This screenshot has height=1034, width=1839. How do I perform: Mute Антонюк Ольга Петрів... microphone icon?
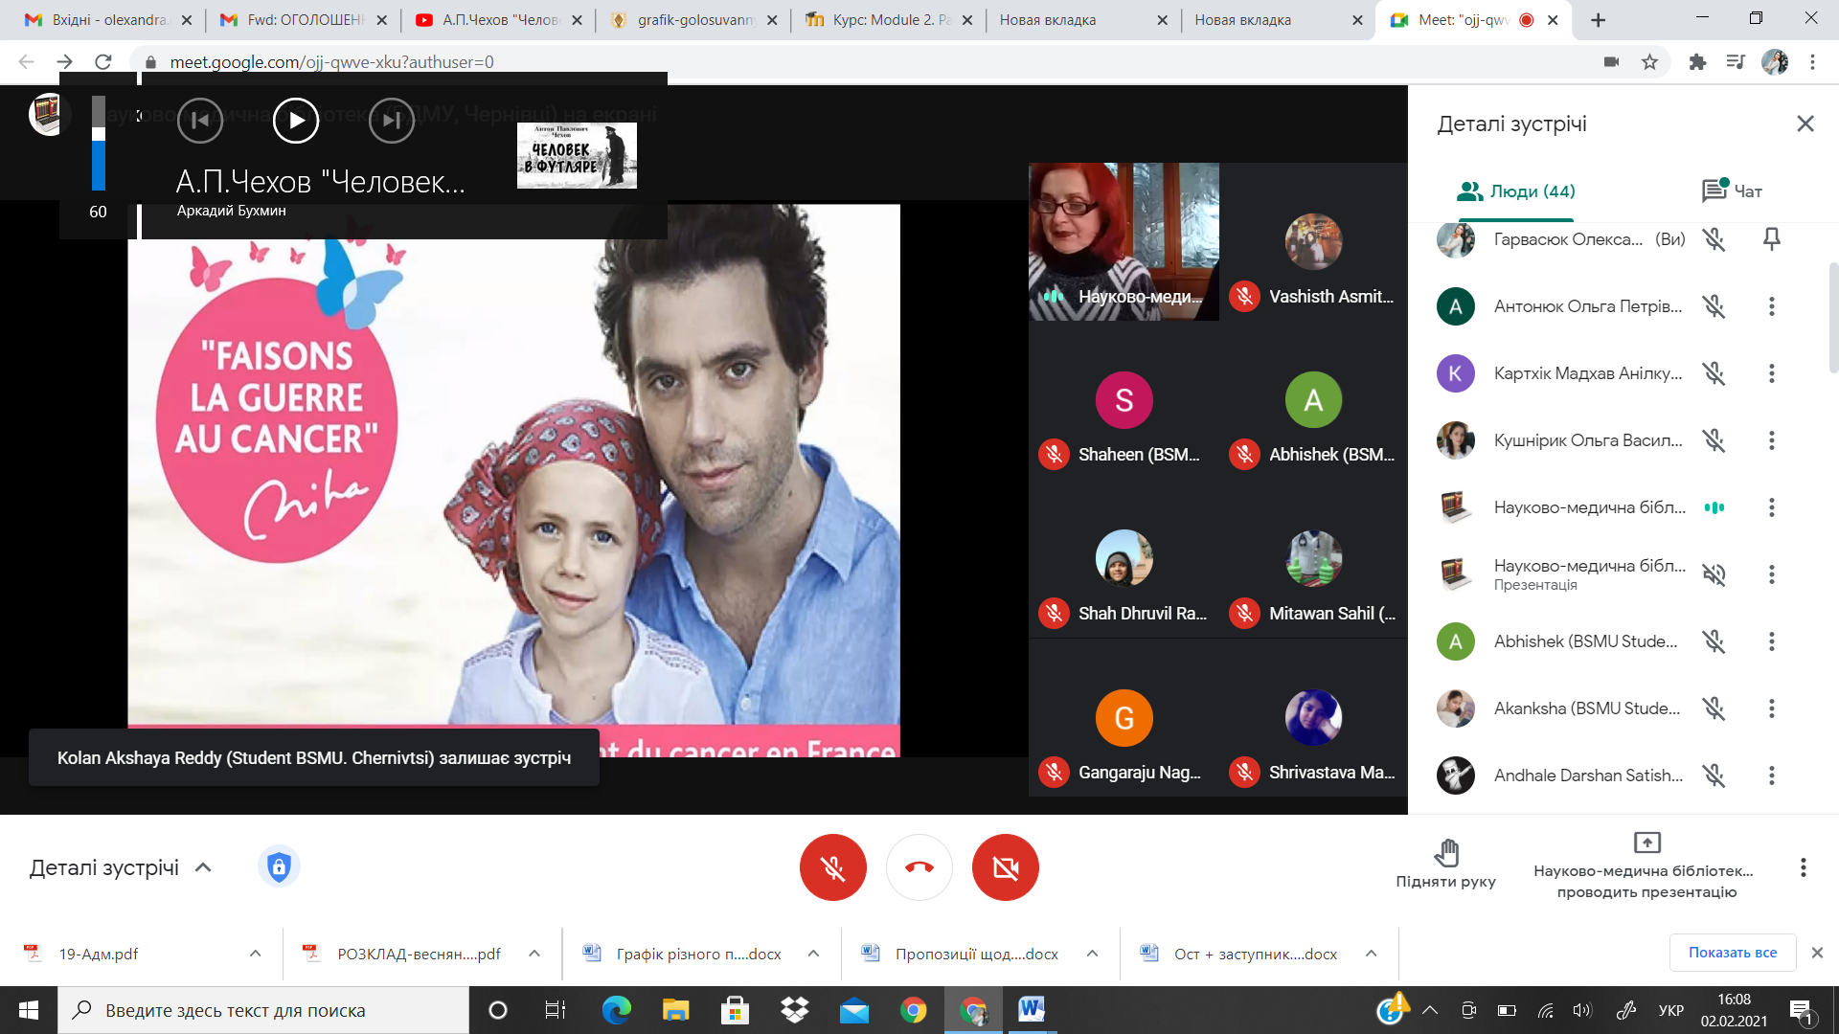1714,306
